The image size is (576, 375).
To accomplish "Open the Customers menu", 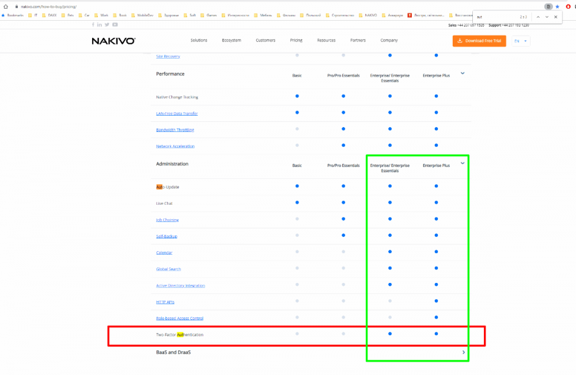I will (x=266, y=40).
